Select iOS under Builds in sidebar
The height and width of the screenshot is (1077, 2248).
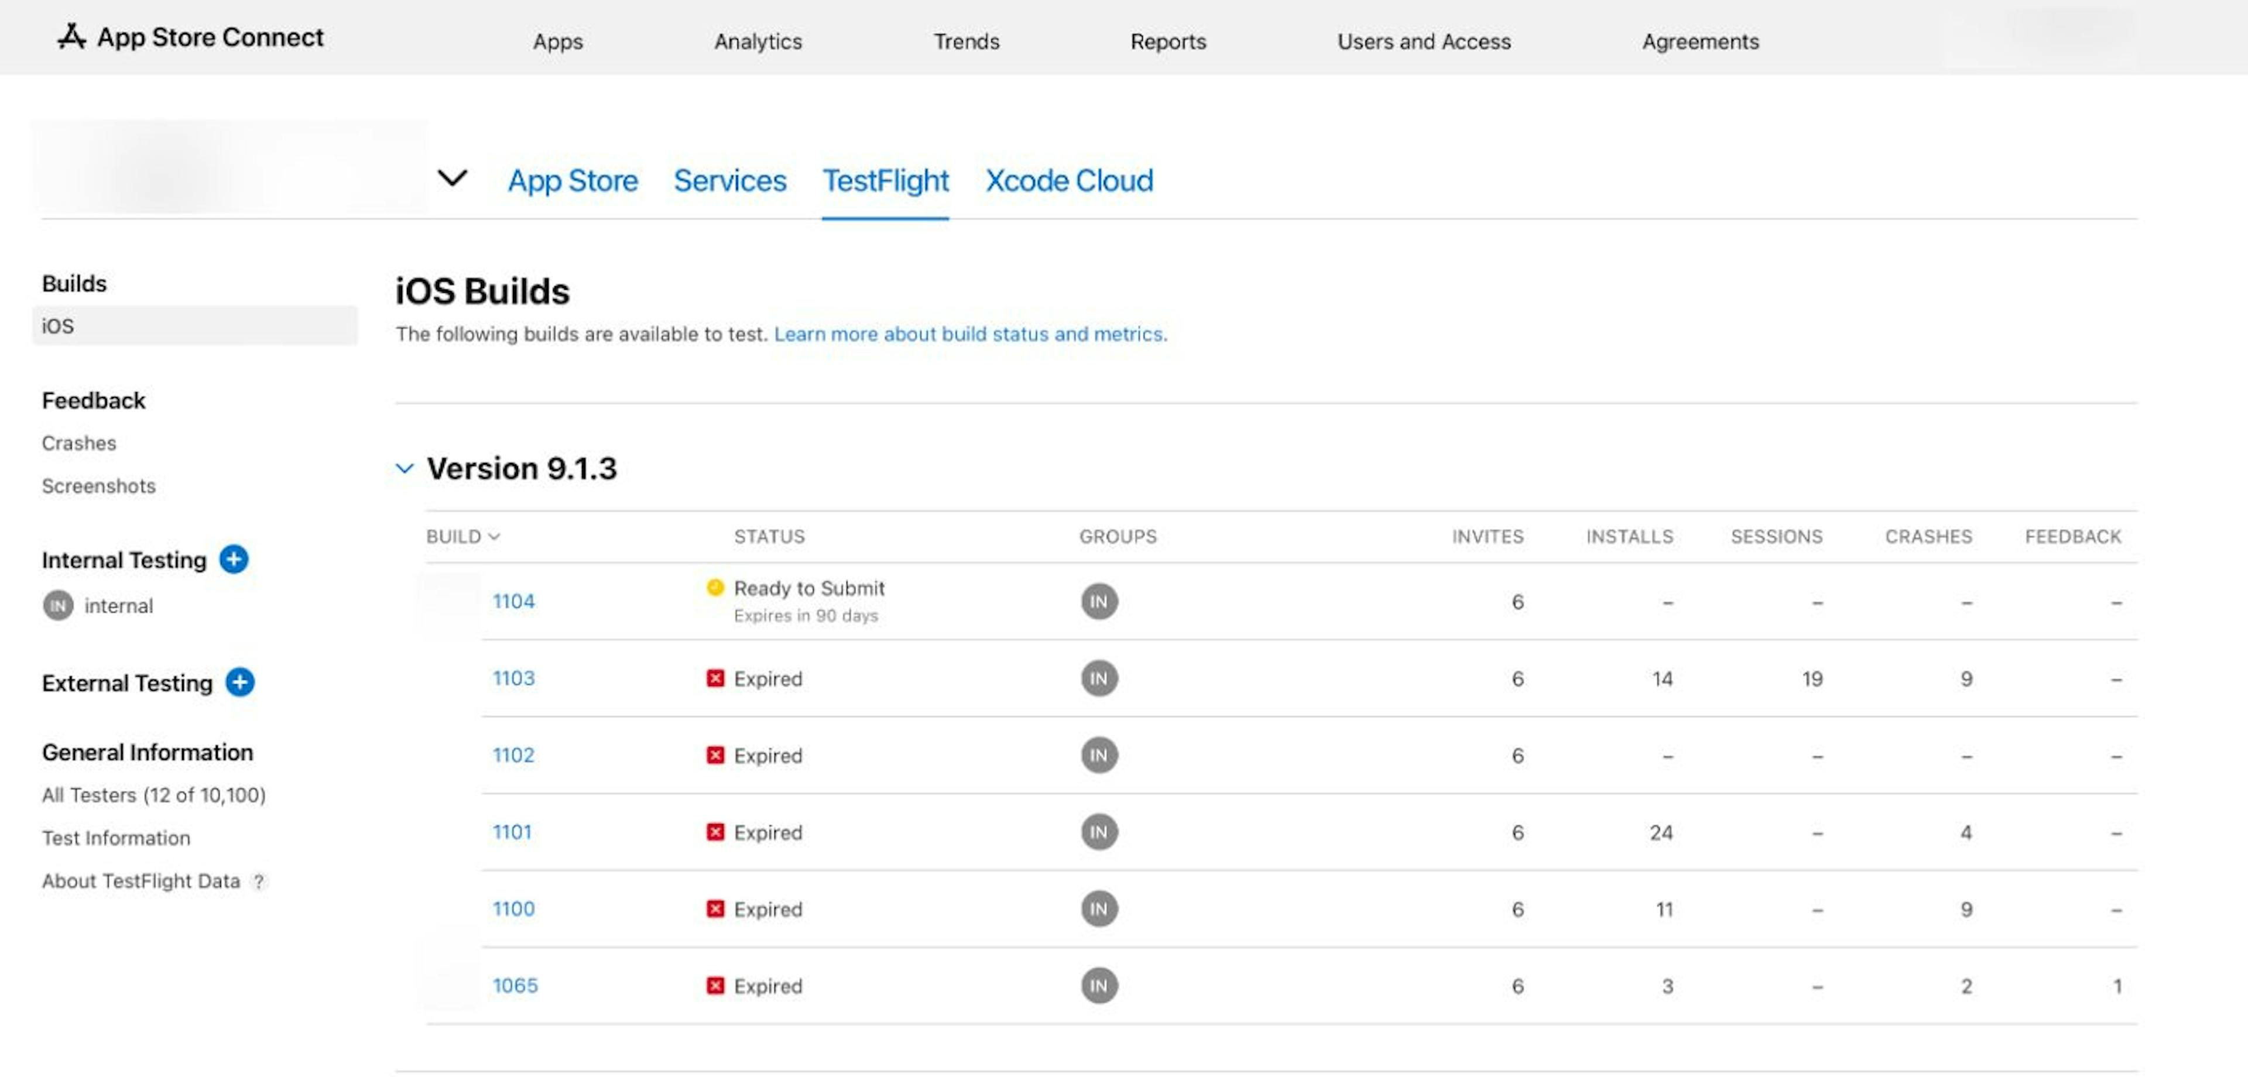click(194, 325)
